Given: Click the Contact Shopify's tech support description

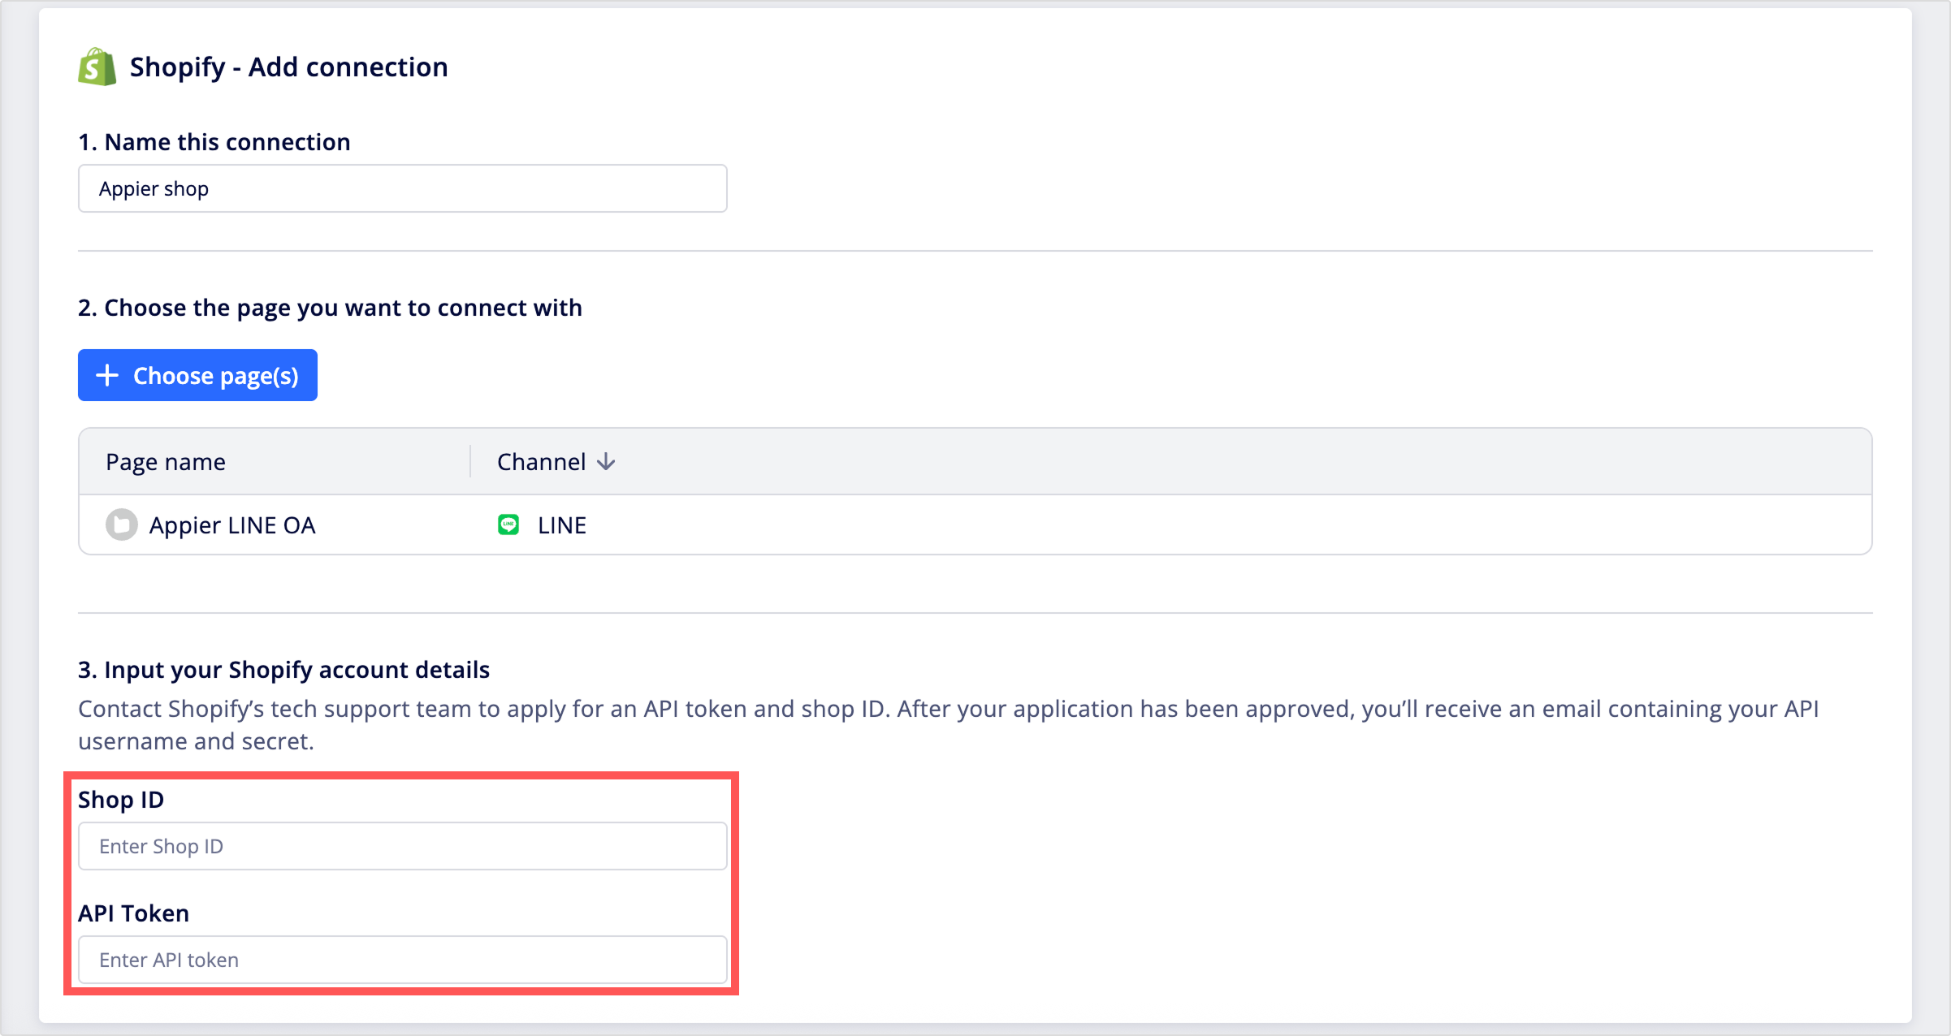Looking at the screenshot, I should click(x=949, y=725).
